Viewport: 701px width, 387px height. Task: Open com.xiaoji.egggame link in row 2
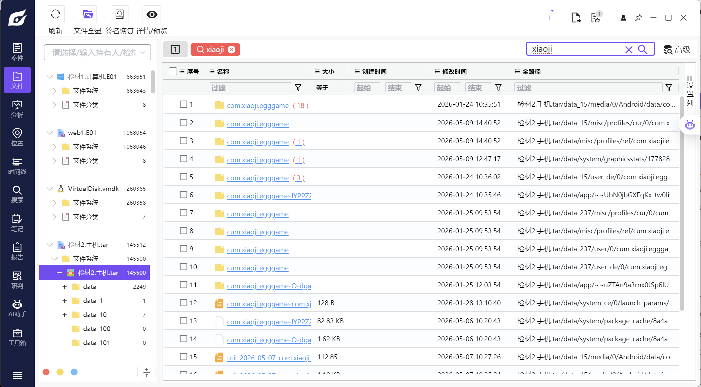(258, 124)
